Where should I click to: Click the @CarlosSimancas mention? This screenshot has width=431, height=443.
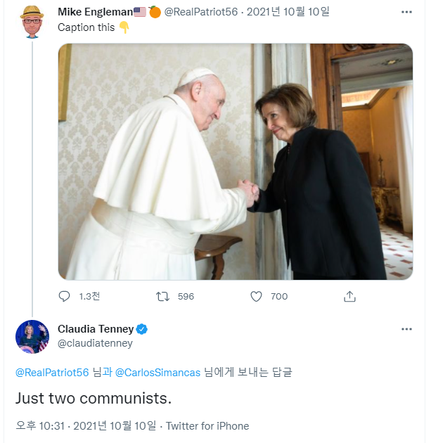pos(157,372)
